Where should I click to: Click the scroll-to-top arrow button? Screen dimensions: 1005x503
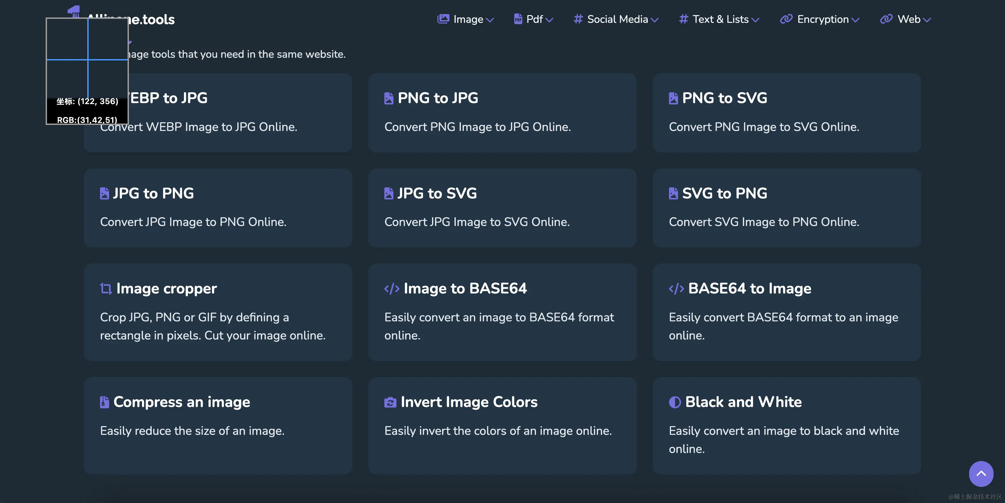(x=981, y=473)
